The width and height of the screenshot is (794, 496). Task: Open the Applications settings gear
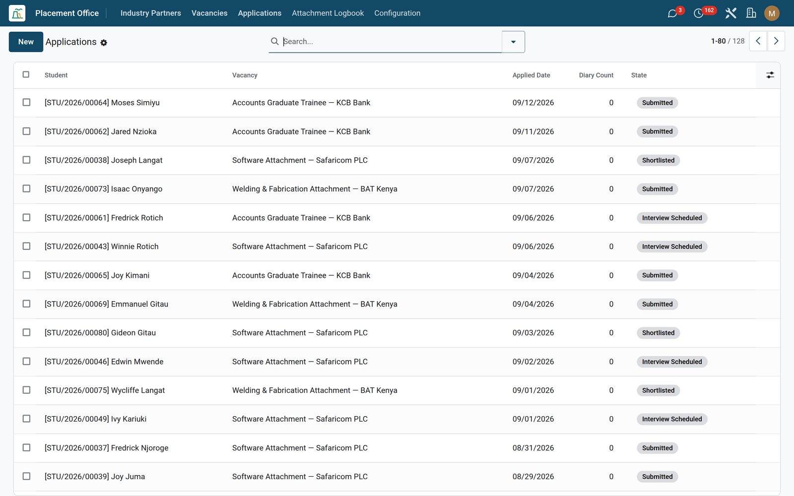click(104, 43)
